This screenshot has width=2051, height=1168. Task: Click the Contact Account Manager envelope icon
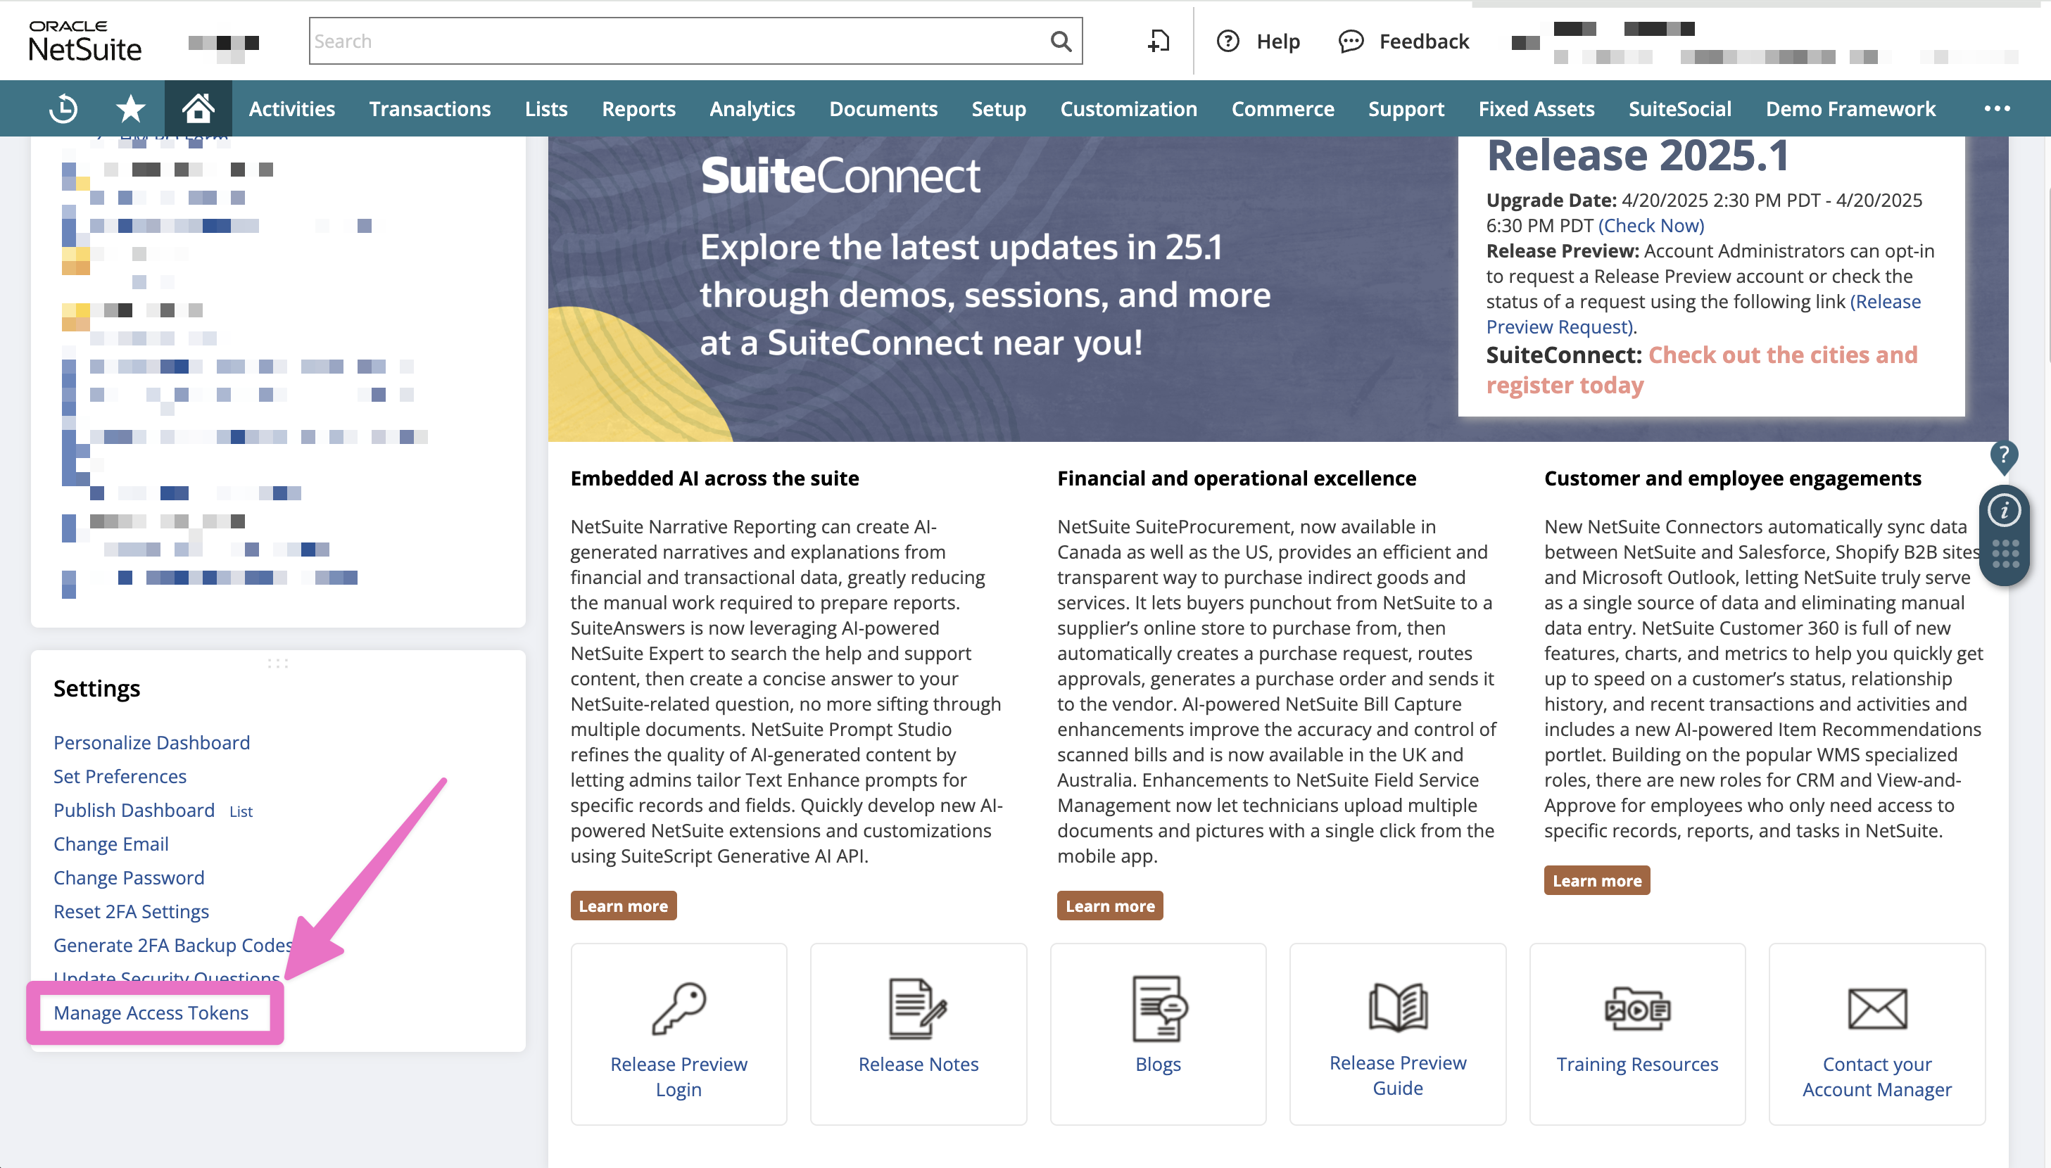1877,1008
